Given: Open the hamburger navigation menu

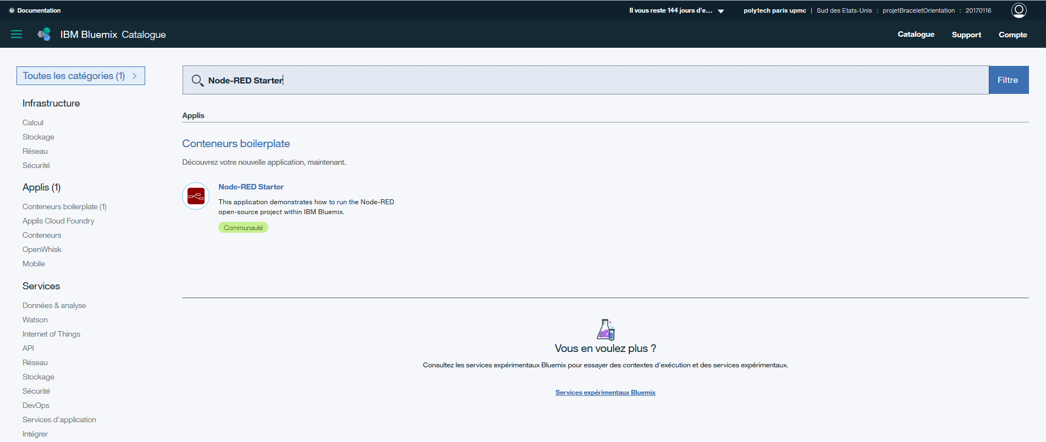Looking at the screenshot, I should point(16,34).
